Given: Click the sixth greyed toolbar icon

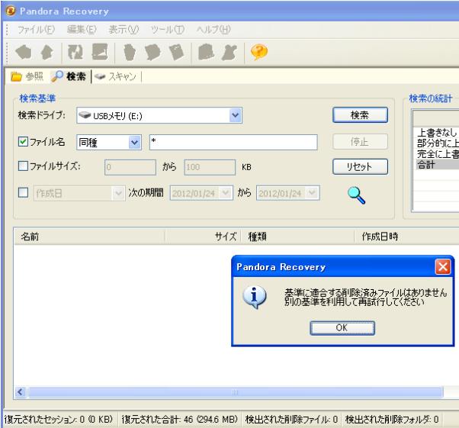Looking at the screenshot, I should [x=152, y=53].
